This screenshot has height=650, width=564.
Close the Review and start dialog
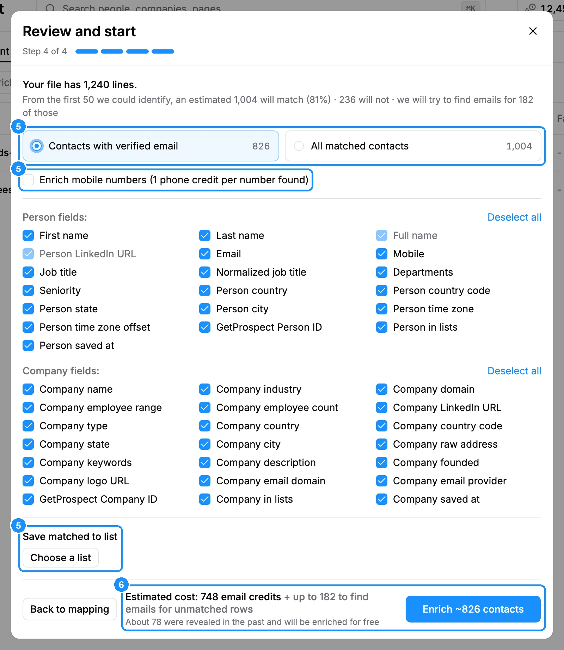(533, 31)
